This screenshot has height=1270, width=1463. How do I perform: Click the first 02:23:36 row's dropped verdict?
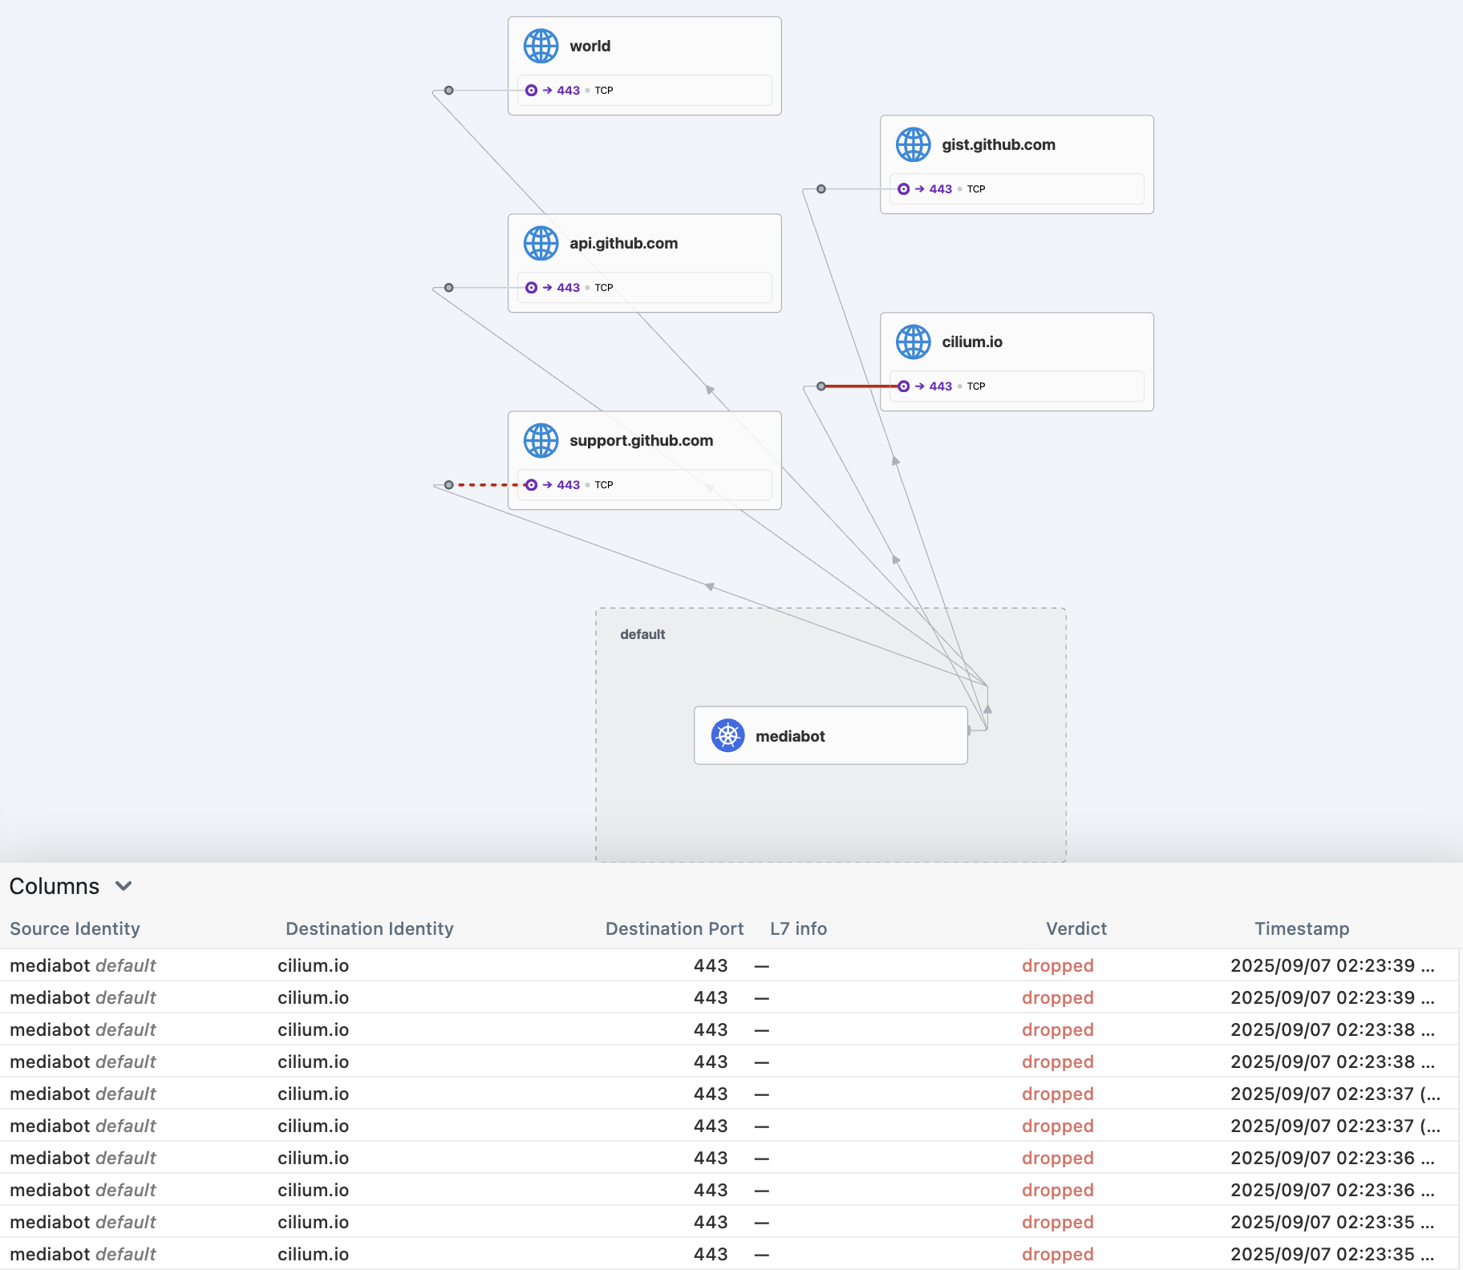(x=1058, y=1158)
